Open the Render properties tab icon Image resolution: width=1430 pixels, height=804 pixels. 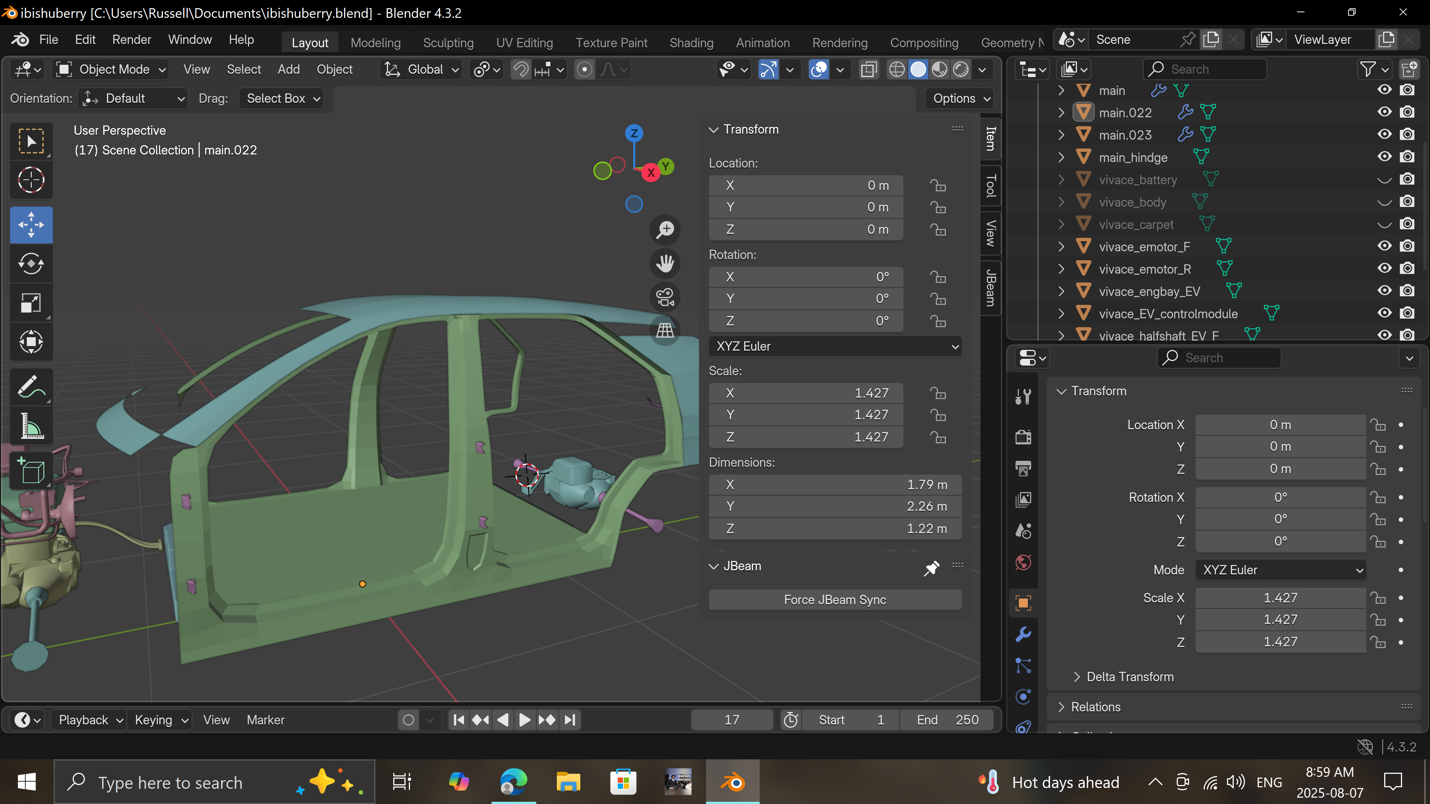click(x=1023, y=437)
